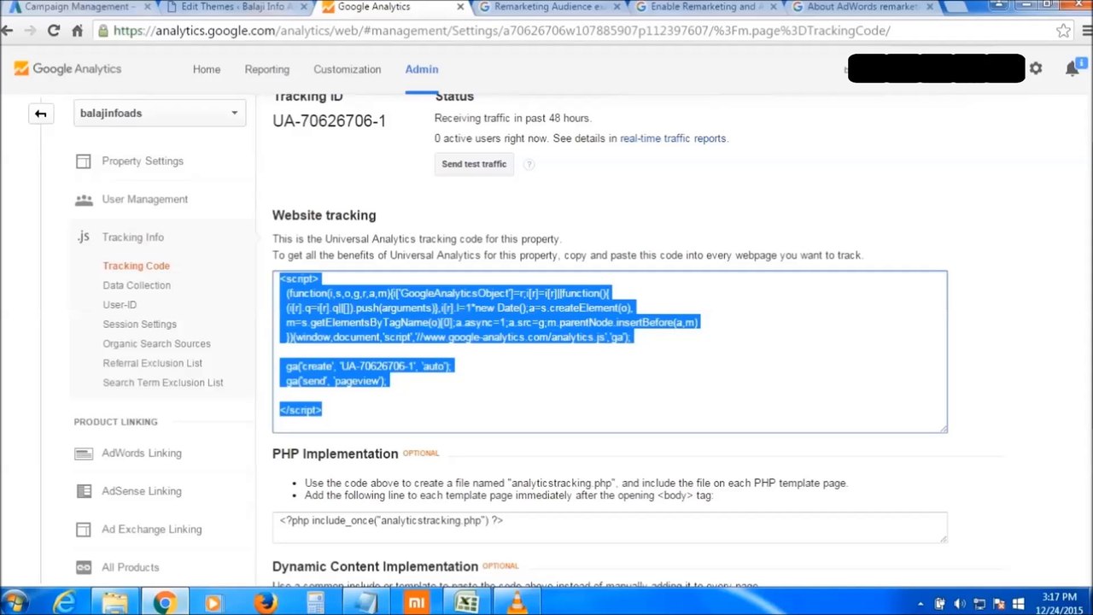The image size is (1093, 615).
Task: Open File Explorer from taskbar
Action: pos(114,603)
